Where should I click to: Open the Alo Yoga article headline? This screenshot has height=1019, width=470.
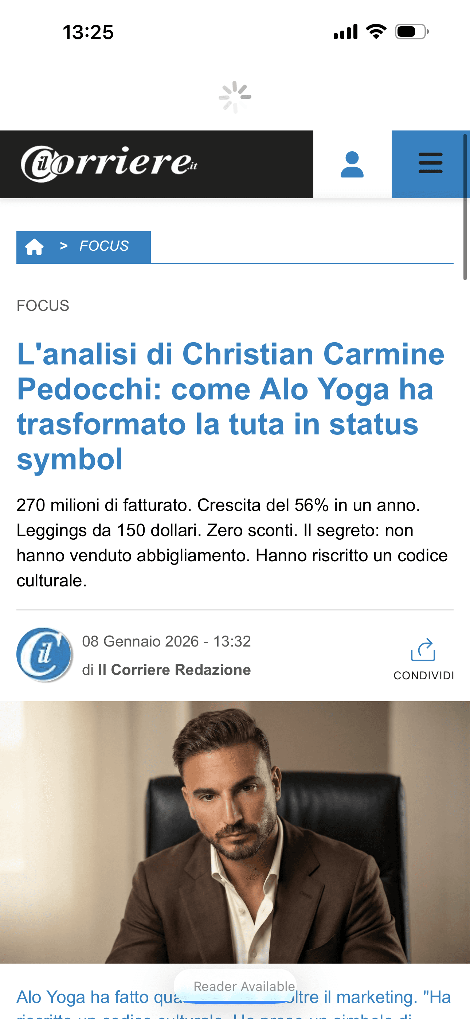(231, 406)
